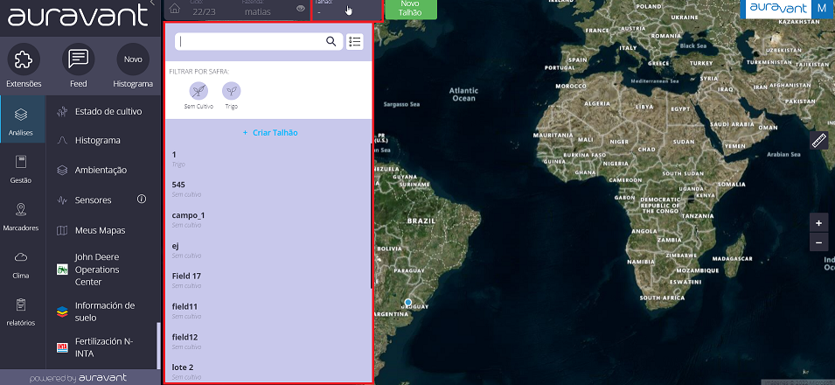Viewport: 835px width, 385px height.
Task: Switch to the relatórios section
Action: pos(21,311)
